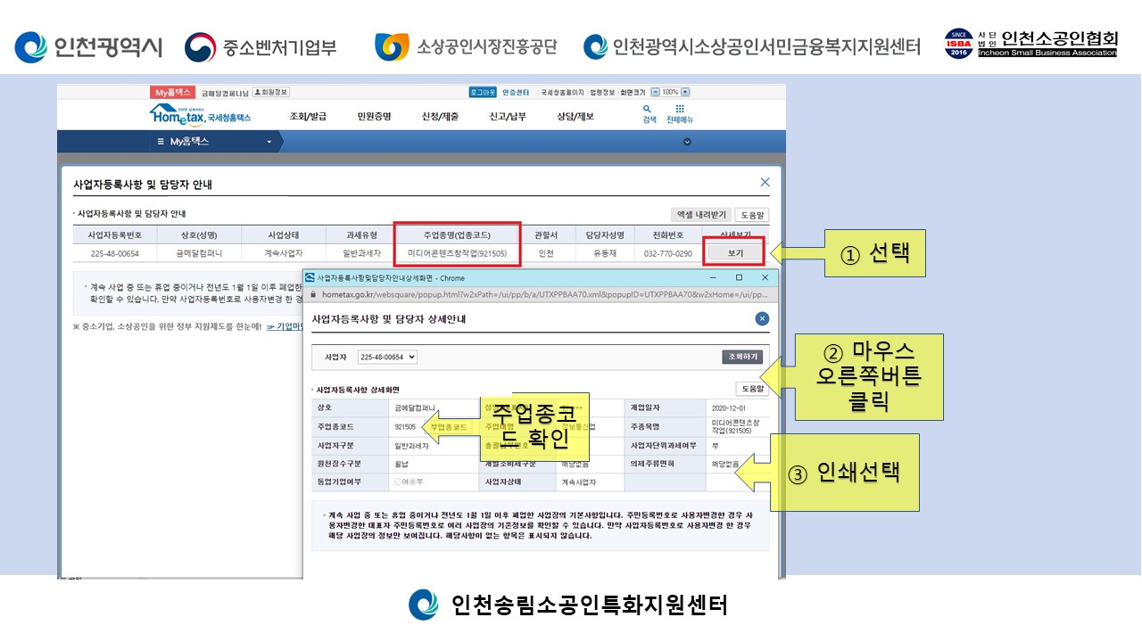This screenshot has width=1142, height=642.
Task: Open the 전체메뉴 grid icon
Action: click(680, 109)
